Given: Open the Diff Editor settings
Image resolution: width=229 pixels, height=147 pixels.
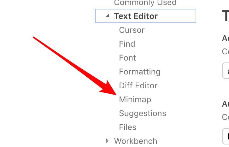Looking at the screenshot, I should click(x=138, y=86).
